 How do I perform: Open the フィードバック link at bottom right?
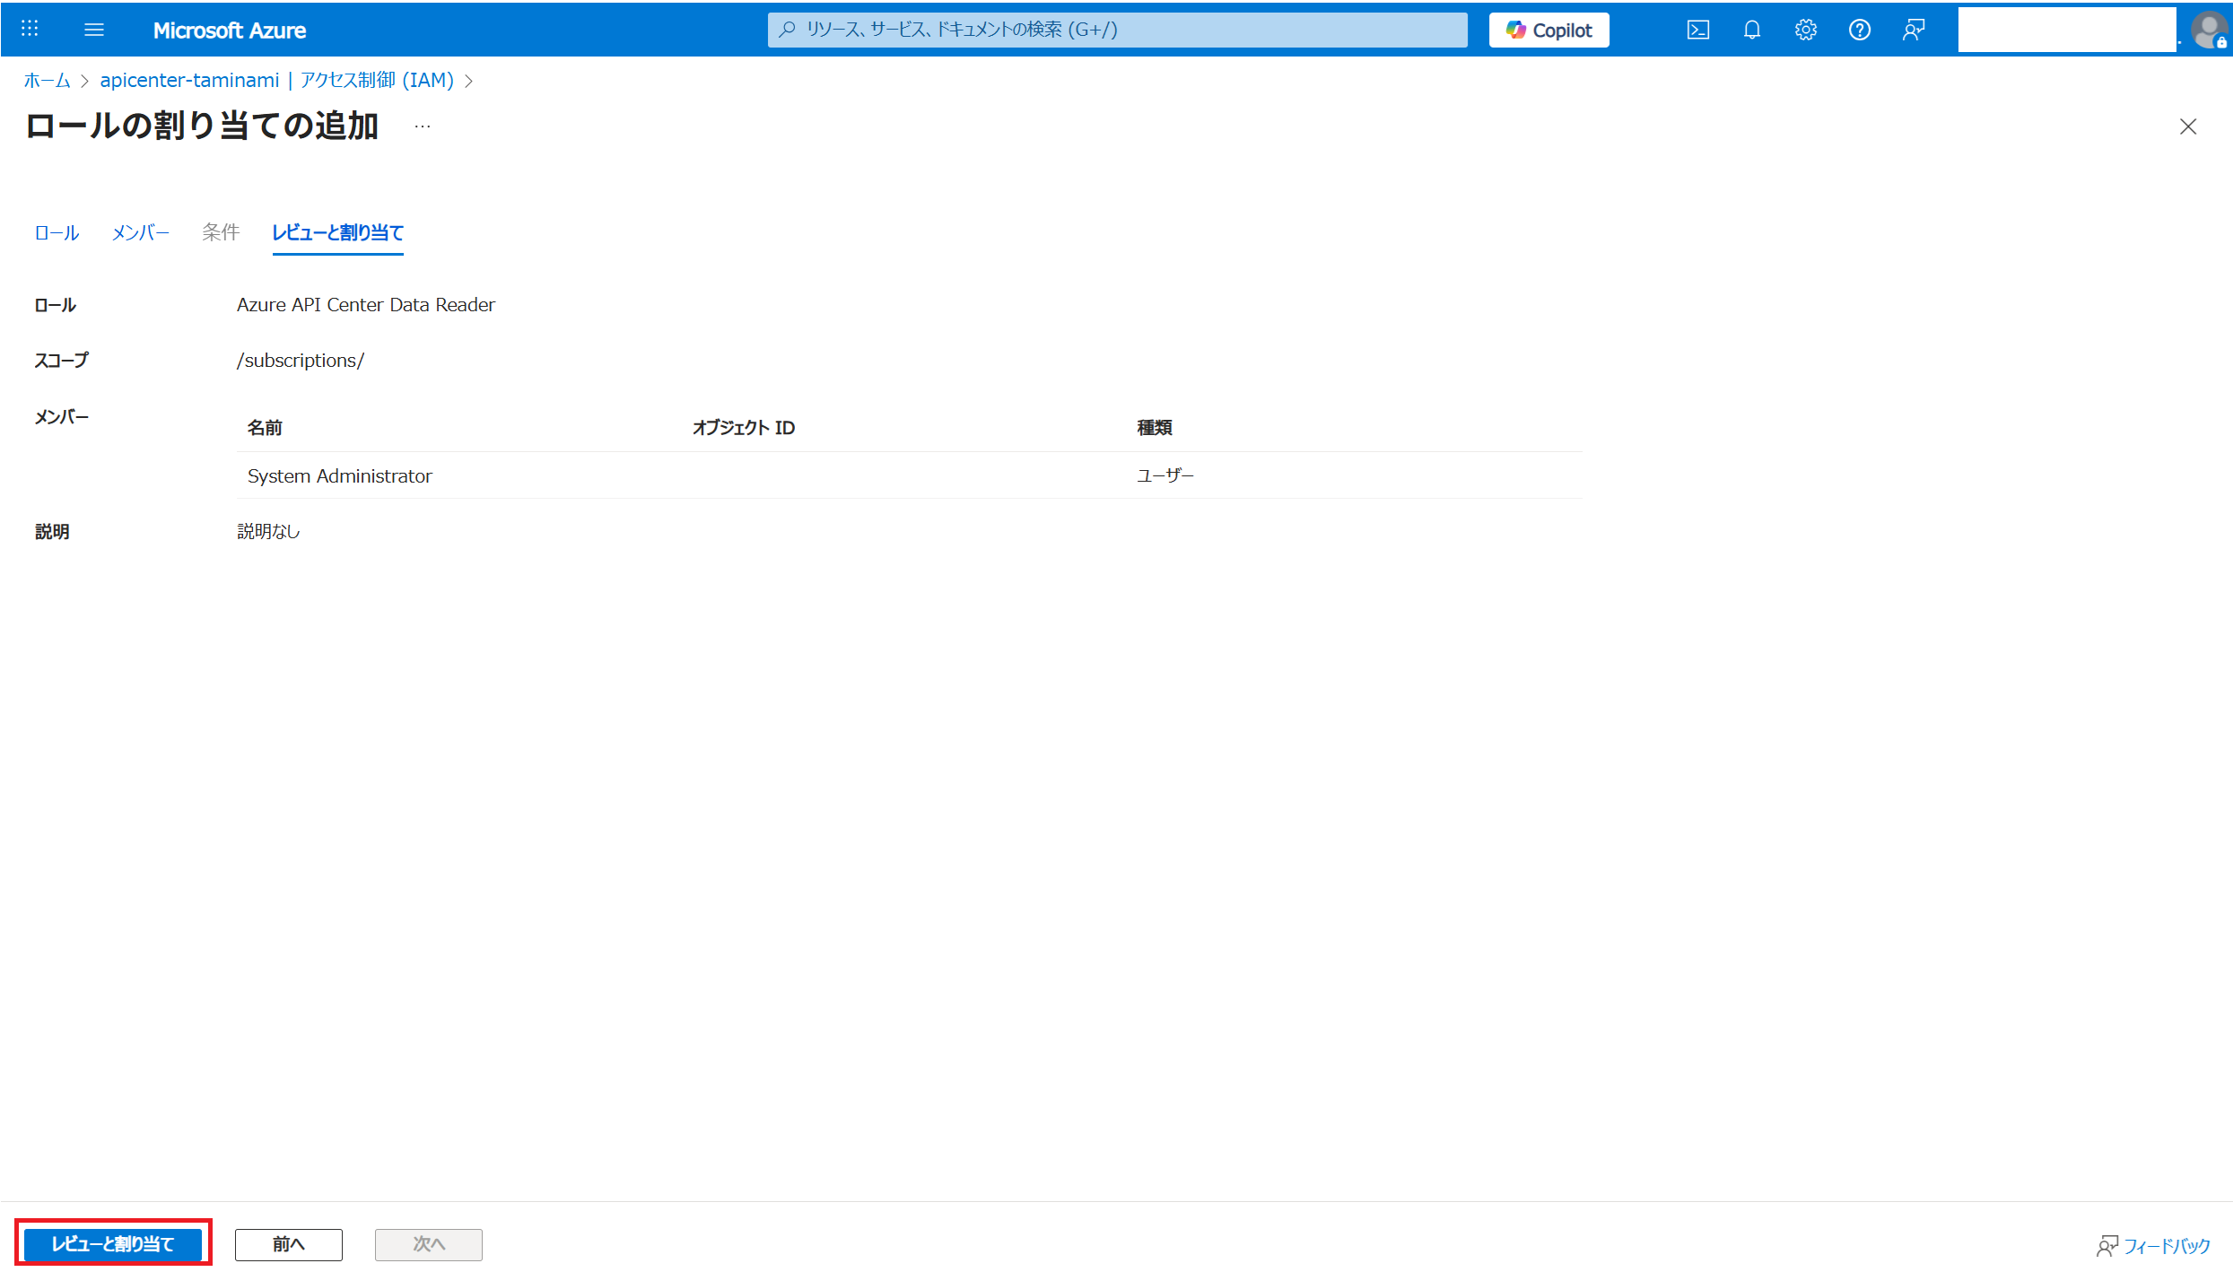coord(2153,1246)
